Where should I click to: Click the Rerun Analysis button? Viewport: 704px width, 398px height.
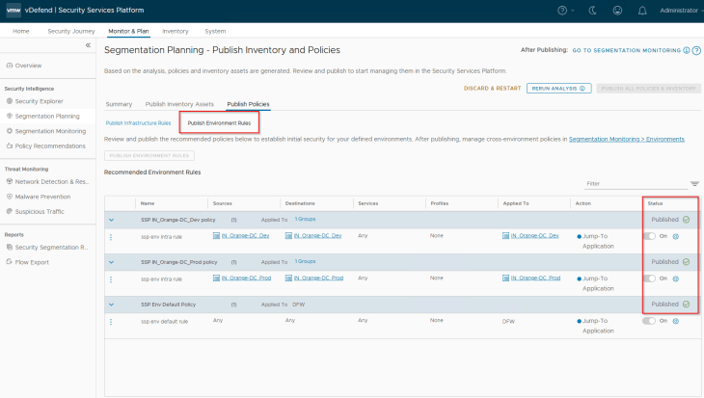(558, 88)
